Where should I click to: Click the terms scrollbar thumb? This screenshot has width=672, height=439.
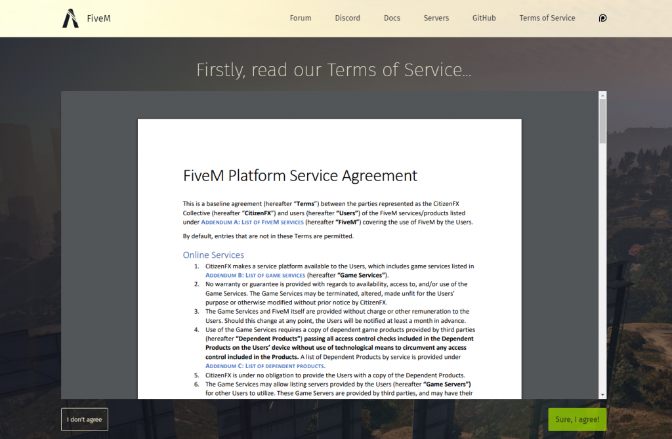tap(602, 121)
